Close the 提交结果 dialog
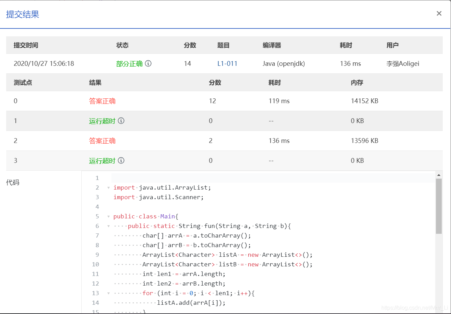 (x=439, y=13)
